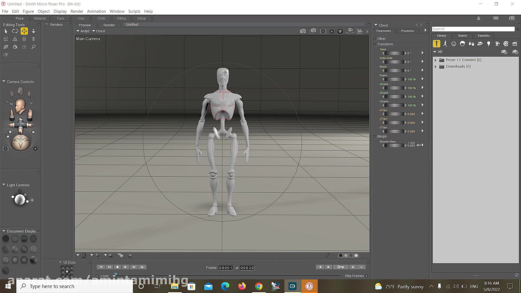Add a keyframe with plus button
Image resolution: width=521 pixels, height=293 pixels.
pyautogui.click(x=353, y=267)
